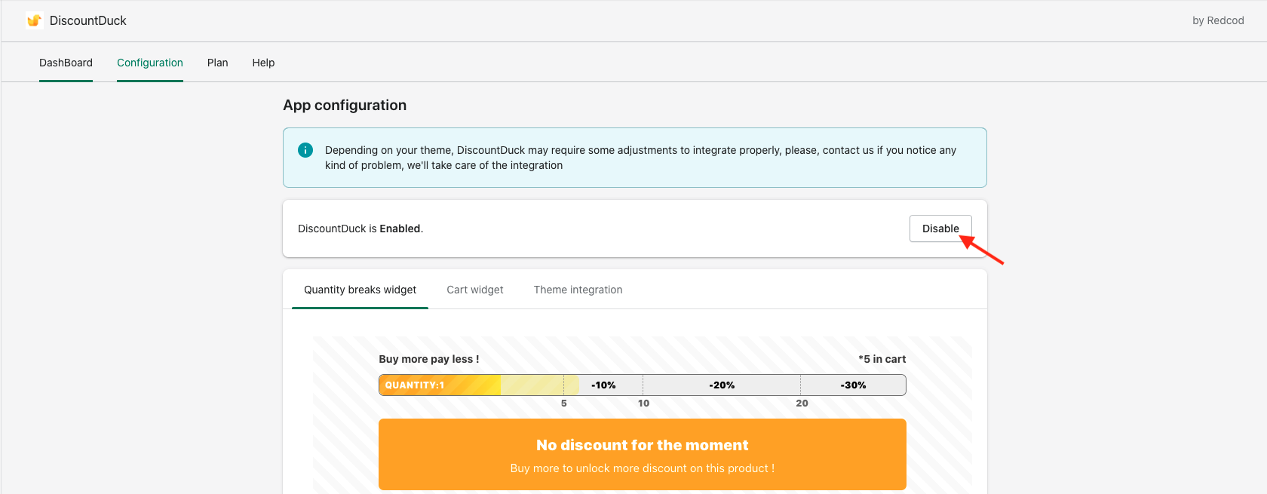Open the Theme integration tab

(578, 290)
